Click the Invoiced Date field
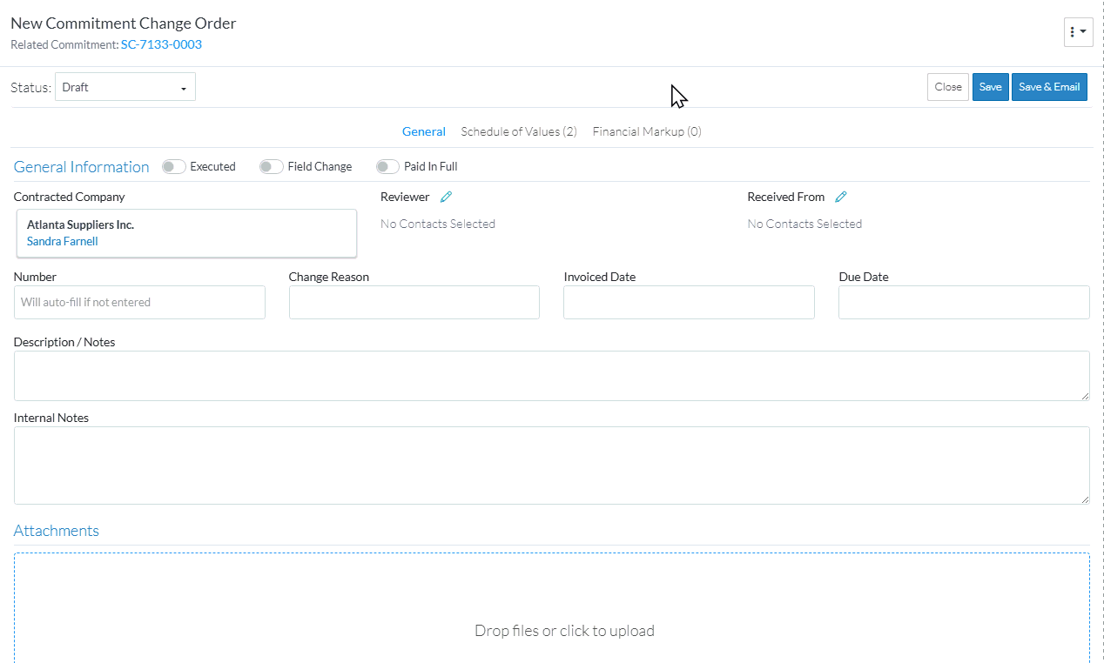 (689, 302)
